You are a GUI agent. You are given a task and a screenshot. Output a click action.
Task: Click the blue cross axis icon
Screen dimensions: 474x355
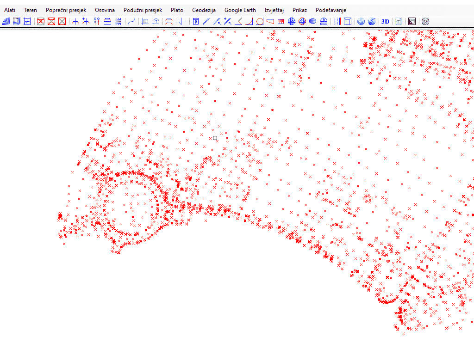182,21
